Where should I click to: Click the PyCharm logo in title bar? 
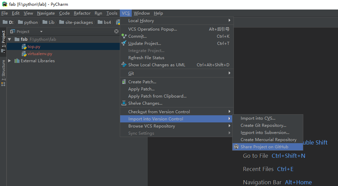[x=4, y=4]
